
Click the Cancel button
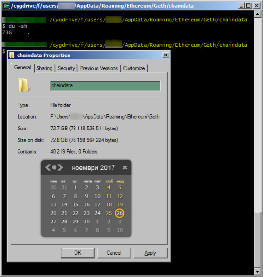click(x=114, y=253)
